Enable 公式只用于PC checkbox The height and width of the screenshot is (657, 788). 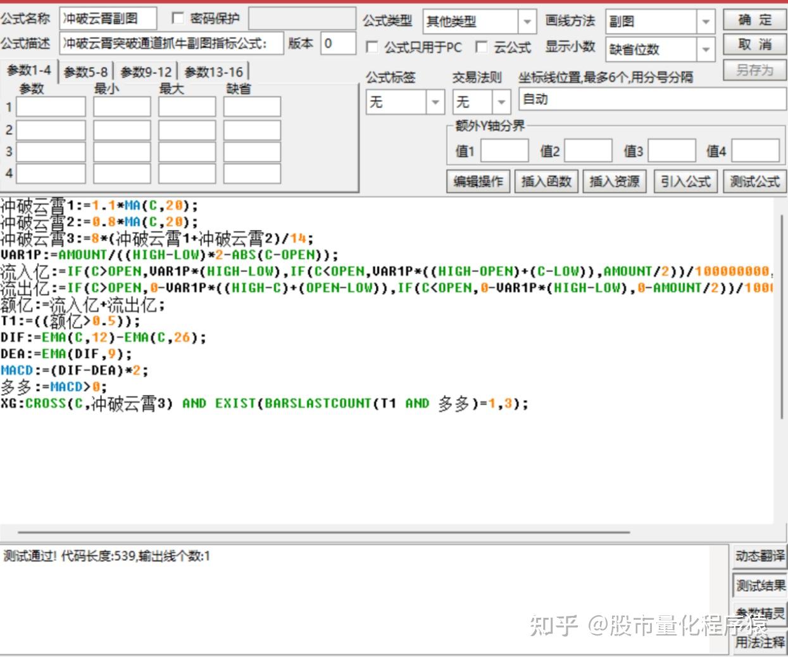click(x=372, y=47)
